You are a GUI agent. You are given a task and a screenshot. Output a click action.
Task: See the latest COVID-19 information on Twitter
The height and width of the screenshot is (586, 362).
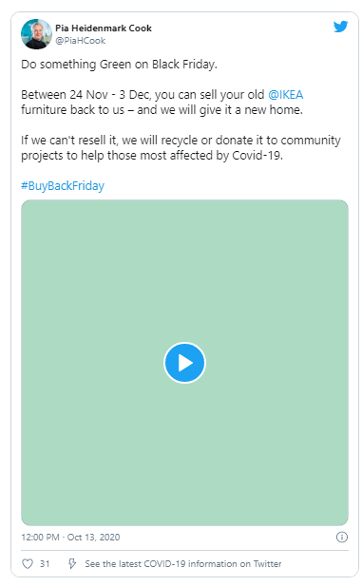[x=182, y=563]
